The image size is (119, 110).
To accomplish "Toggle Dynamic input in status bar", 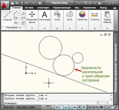I will (x=75, y=107).
